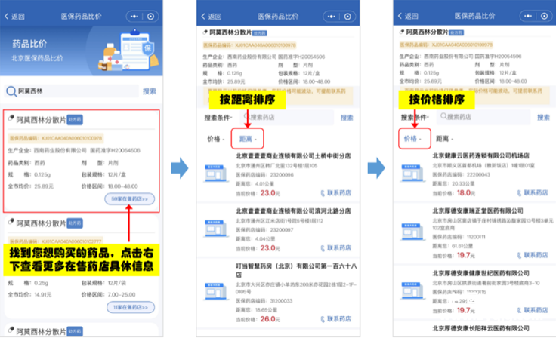Click 搜索 beside pharmacy search in middle panel
This screenshot has height=338, width=556.
[x=347, y=118]
